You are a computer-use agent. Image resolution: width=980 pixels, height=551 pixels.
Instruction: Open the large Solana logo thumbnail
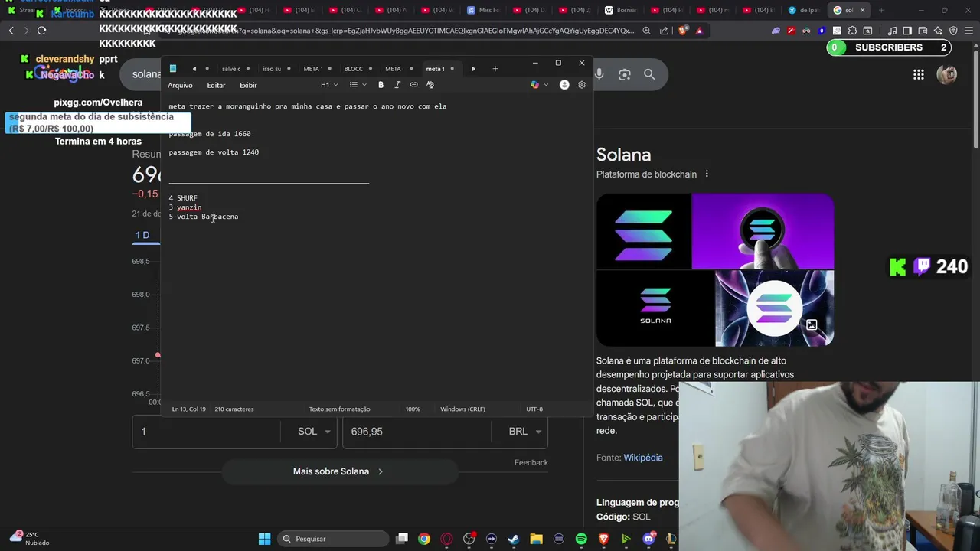coord(643,231)
